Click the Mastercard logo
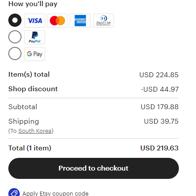 57,21
